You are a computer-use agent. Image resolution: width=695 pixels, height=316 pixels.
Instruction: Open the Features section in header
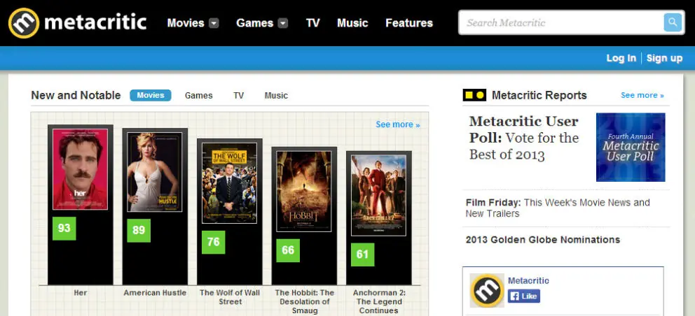(x=409, y=23)
